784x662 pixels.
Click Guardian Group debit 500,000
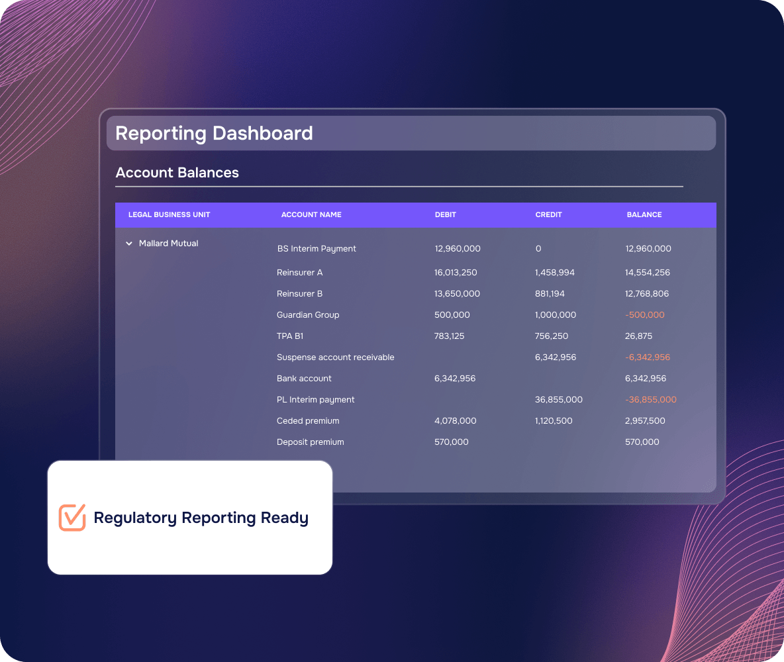point(452,315)
